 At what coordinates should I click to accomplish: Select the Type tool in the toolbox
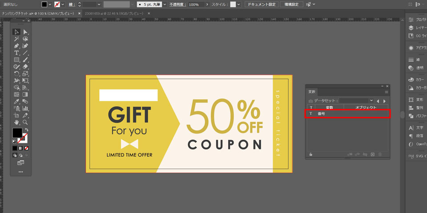(16, 52)
